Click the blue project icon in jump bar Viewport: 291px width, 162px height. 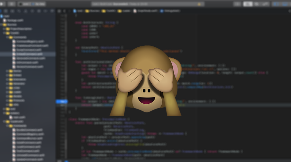pos(75,11)
